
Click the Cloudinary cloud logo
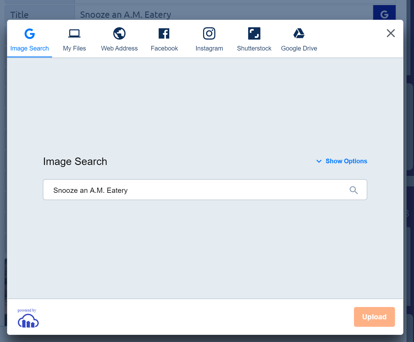coord(28,321)
